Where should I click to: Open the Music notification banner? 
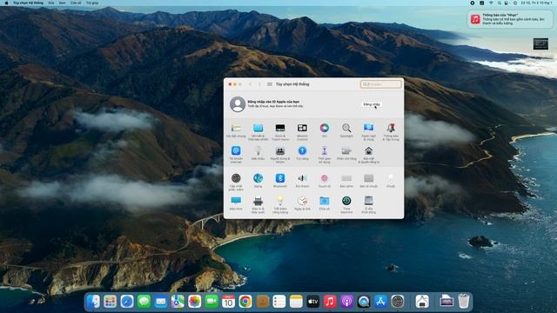tap(510, 19)
